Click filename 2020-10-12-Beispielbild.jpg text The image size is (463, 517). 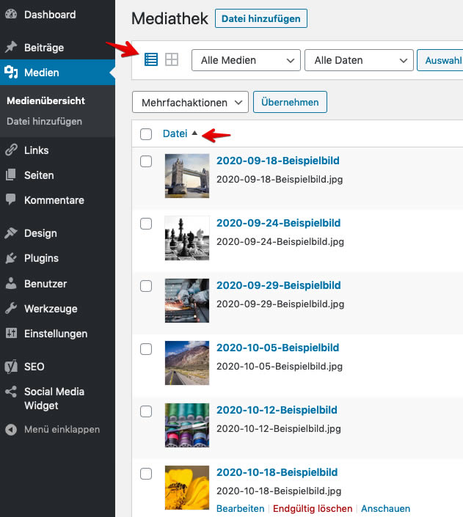[x=279, y=429]
